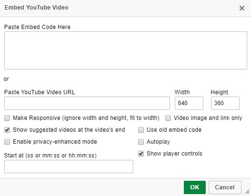251x196 pixels.
Task: Grab the dialog resize handle corner
Action: coord(247,191)
